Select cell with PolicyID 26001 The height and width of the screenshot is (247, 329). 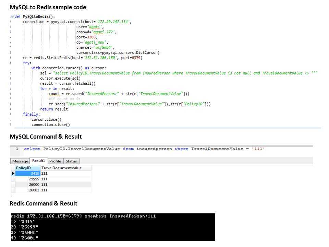28,190
